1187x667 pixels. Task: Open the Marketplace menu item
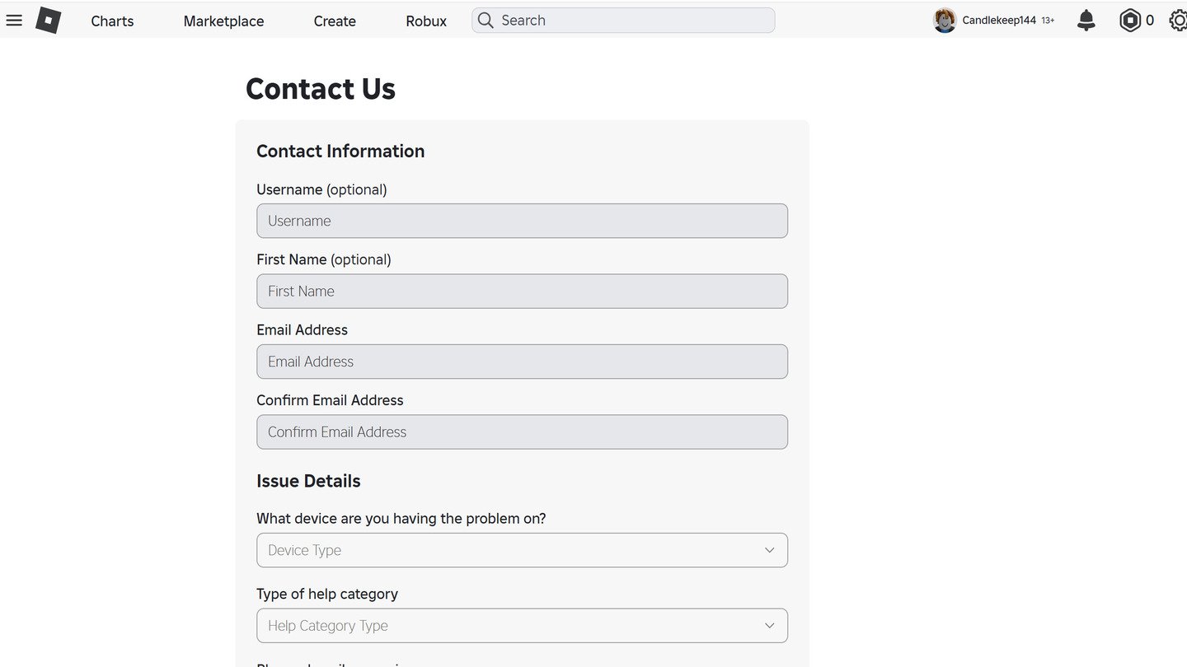[223, 21]
